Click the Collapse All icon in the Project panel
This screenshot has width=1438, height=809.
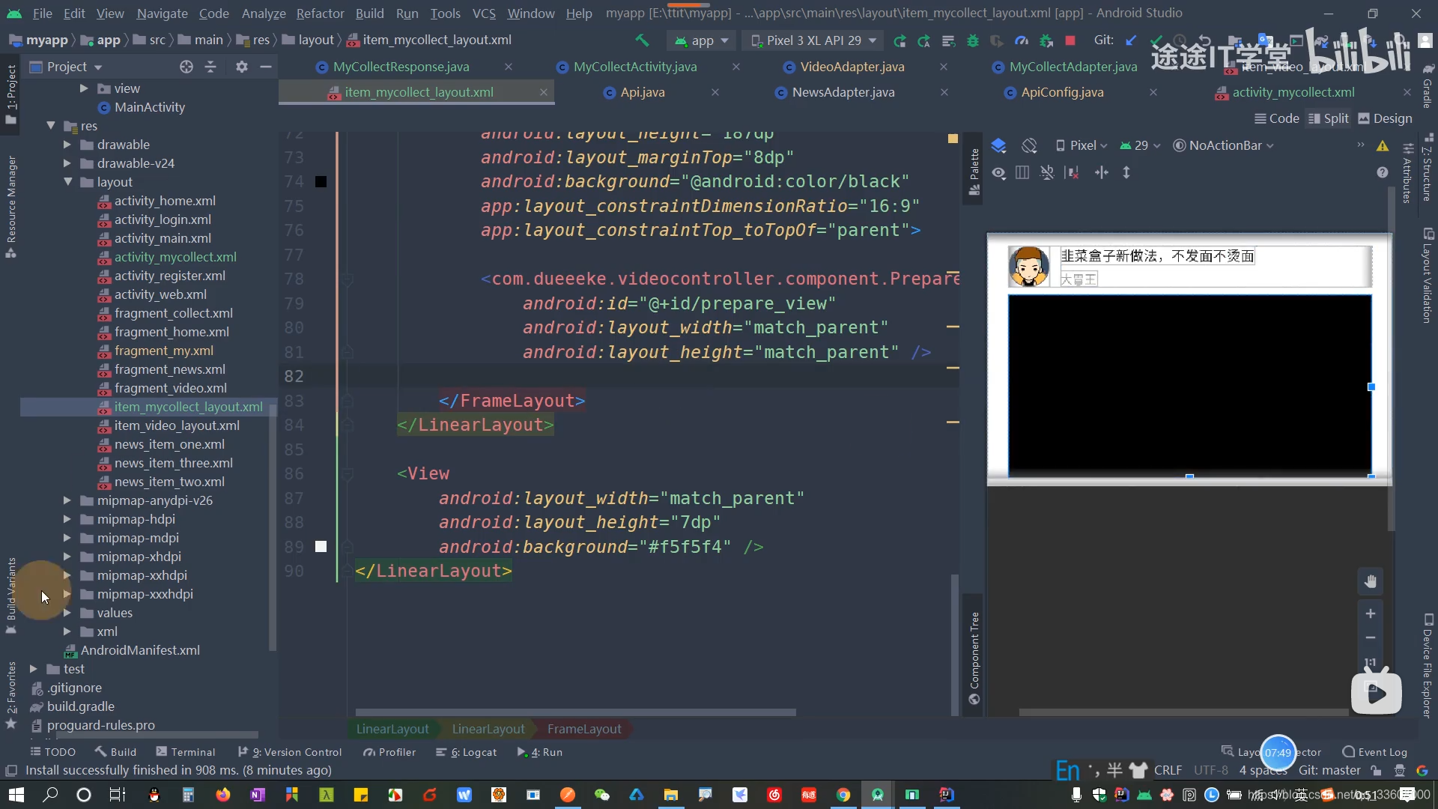[210, 67]
